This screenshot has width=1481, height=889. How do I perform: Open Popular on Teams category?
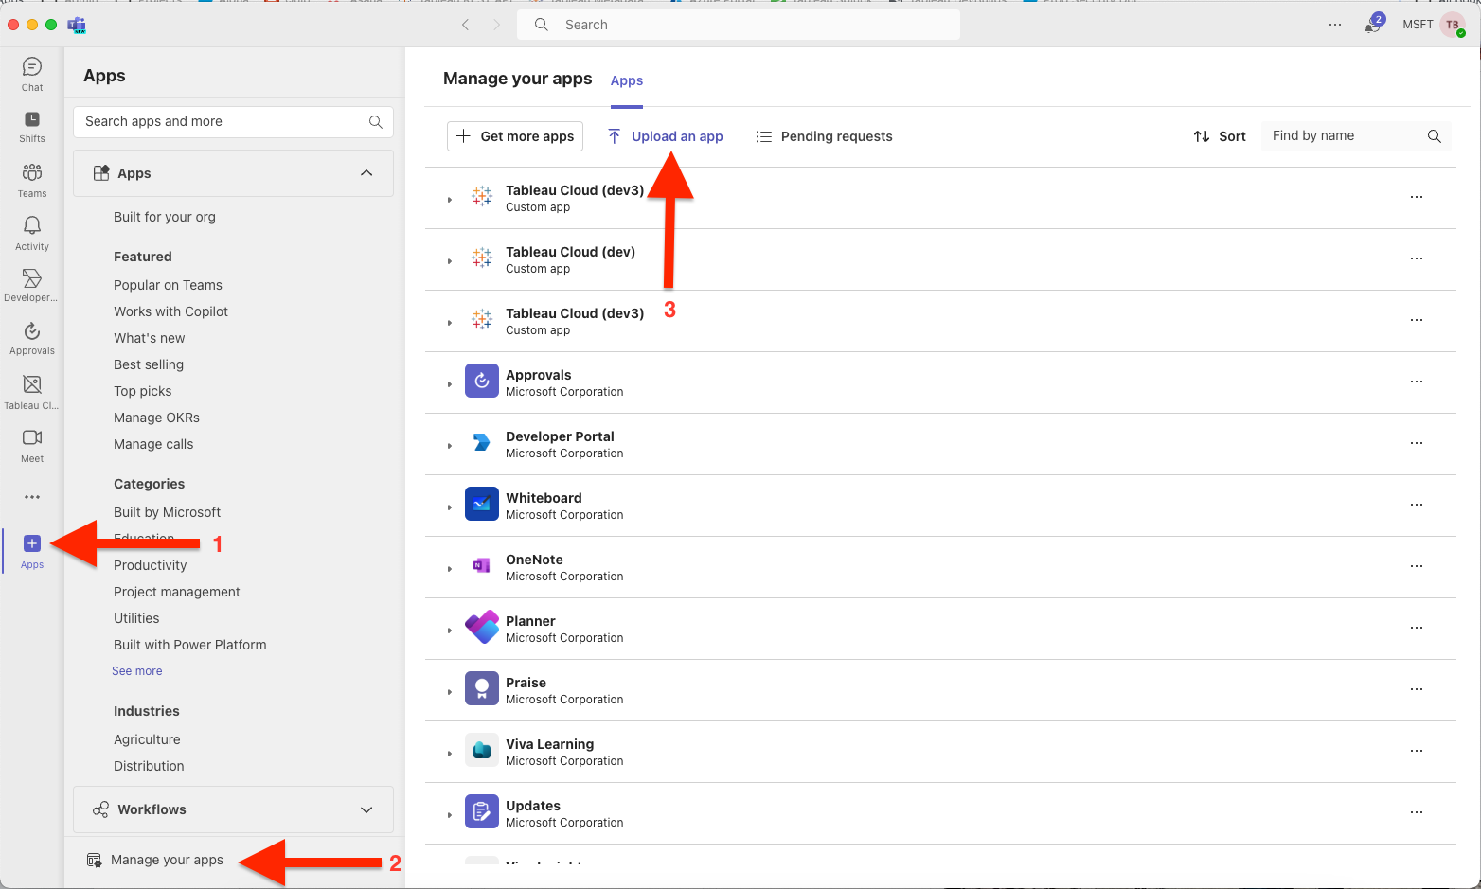pyautogui.click(x=168, y=285)
